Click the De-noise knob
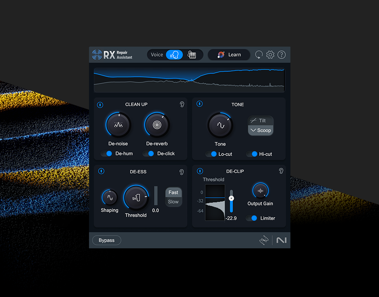Viewport: 379px width, 297px height. (x=118, y=125)
